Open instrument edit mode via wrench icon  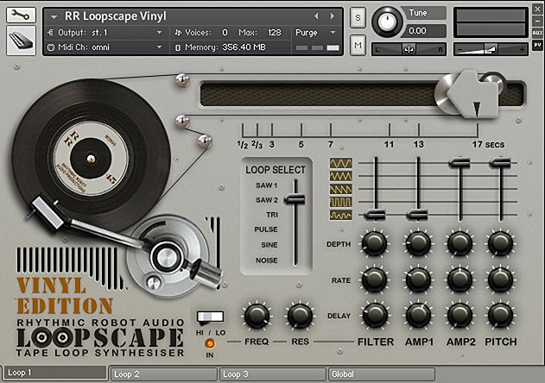coord(21,15)
